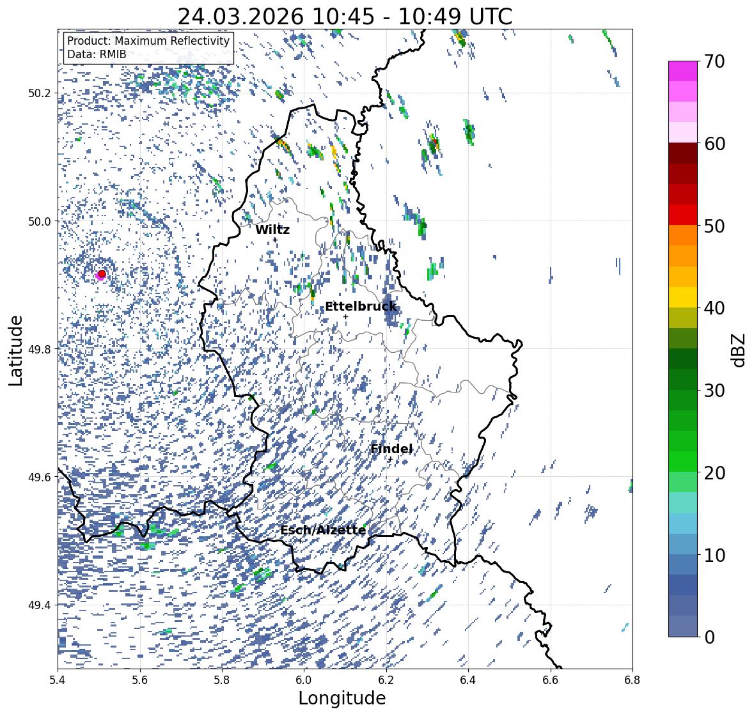Click the longitude tick label 6.4
Image resolution: width=754 pixels, height=714 pixels.
tap(468, 679)
